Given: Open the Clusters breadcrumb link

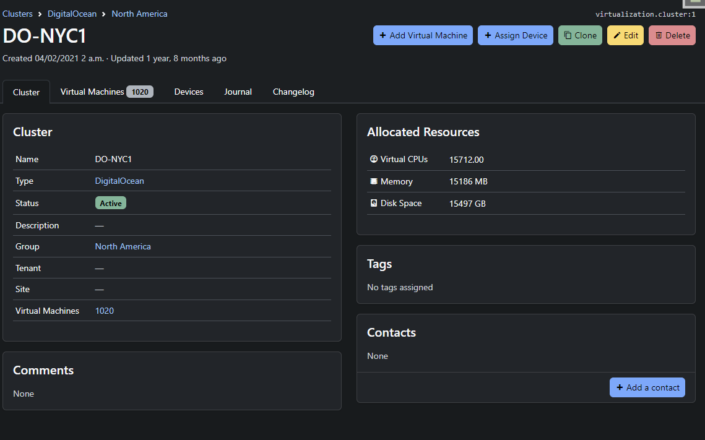Looking at the screenshot, I should tap(17, 14).
